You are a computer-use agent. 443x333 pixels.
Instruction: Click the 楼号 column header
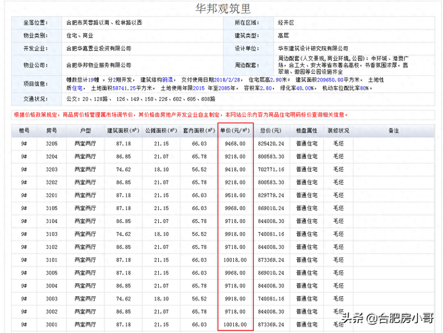click(x=24, y=130)
